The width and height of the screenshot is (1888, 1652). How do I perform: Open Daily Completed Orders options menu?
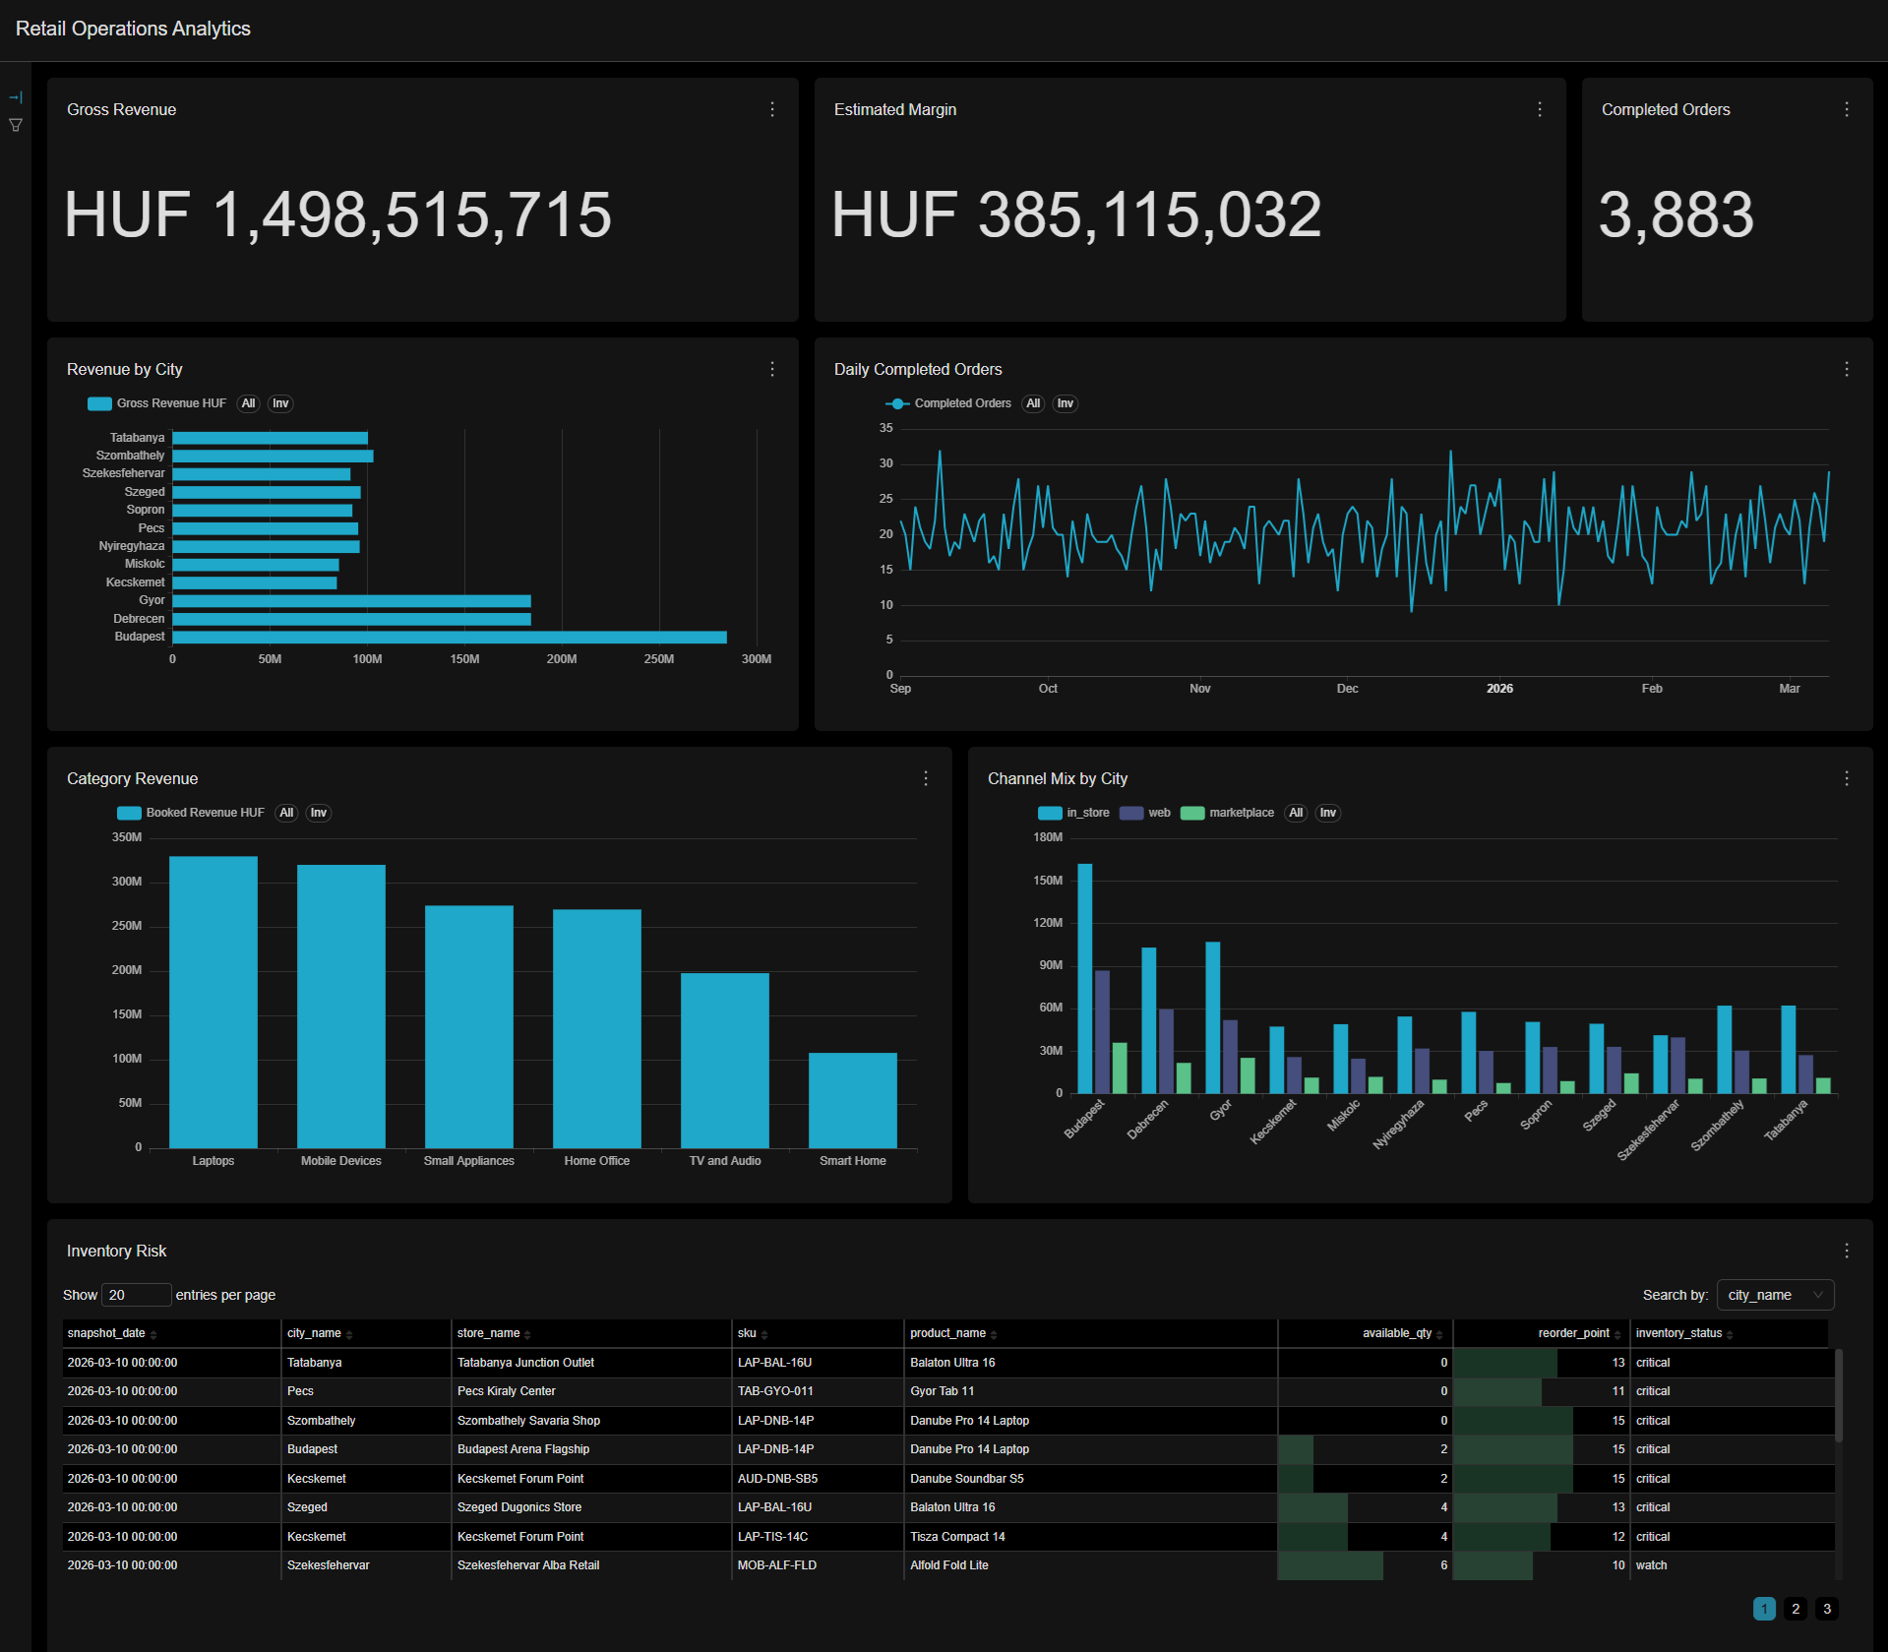(1847, 369)
